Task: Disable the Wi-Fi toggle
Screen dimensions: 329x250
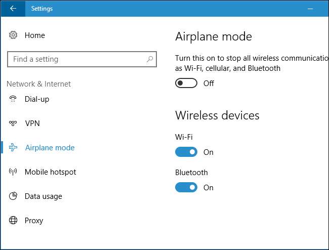Action: pyautogui.click(x=186, y=152)
